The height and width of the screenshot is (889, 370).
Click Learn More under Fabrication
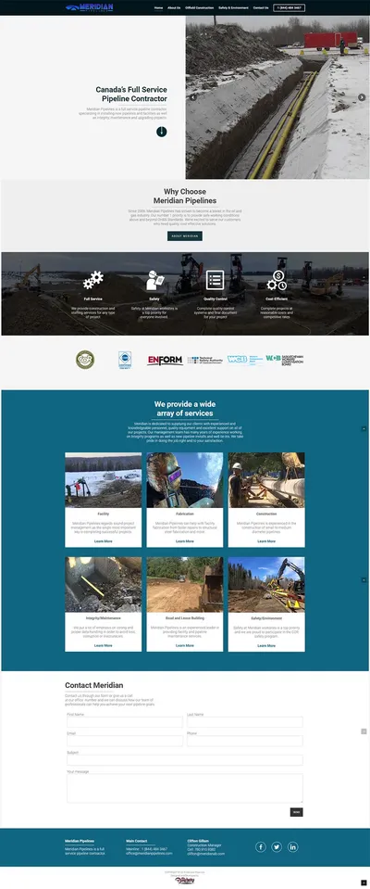[184, 540]
